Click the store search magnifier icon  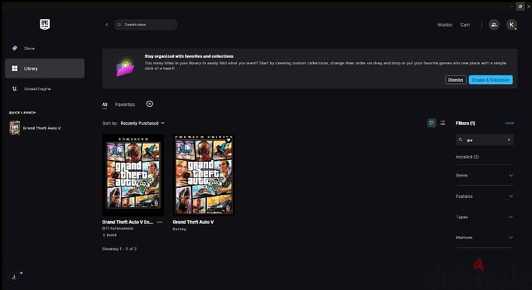120,25
